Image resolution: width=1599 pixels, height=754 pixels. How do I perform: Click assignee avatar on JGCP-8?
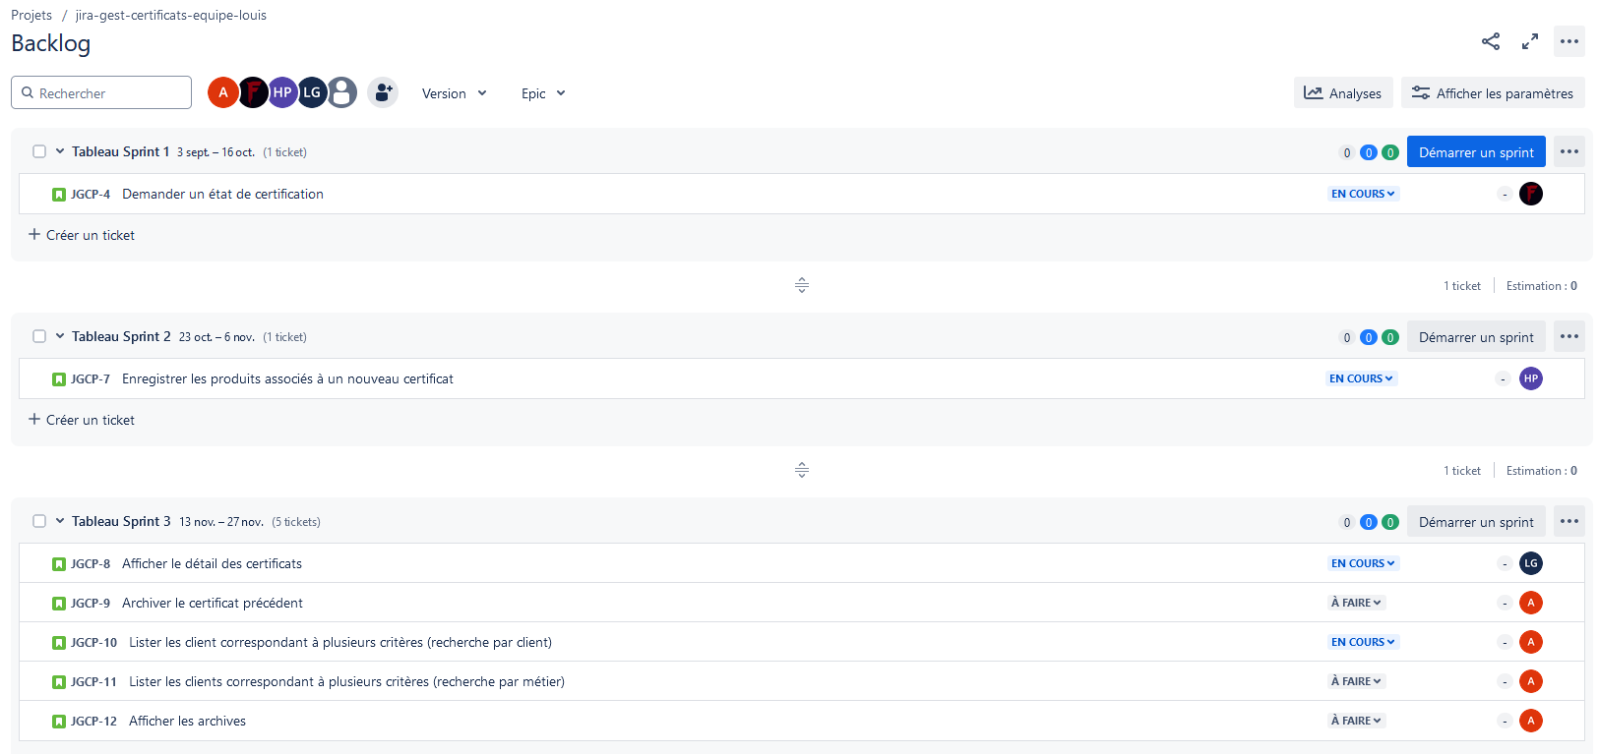coord(1530,563)
